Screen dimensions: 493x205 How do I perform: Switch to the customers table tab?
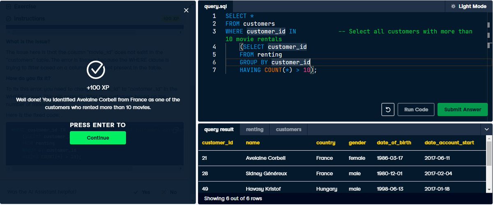[288, 129]
